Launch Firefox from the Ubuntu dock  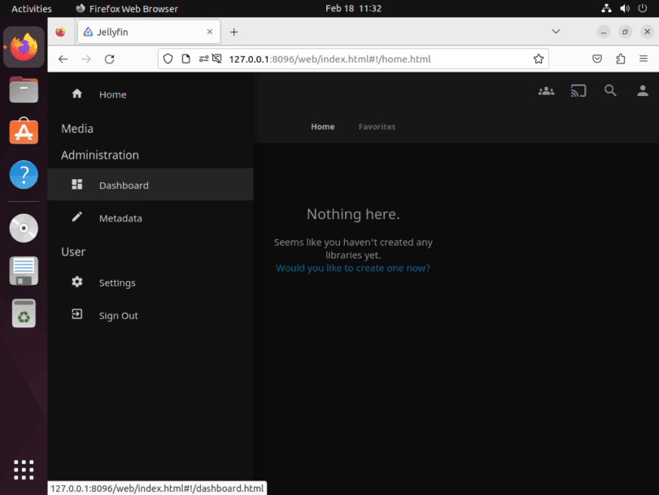point(23,46)
